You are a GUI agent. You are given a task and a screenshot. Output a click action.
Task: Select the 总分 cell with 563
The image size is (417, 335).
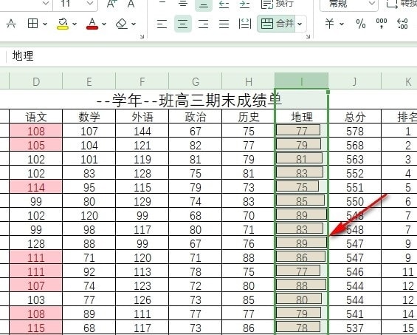tap(355, 159)
